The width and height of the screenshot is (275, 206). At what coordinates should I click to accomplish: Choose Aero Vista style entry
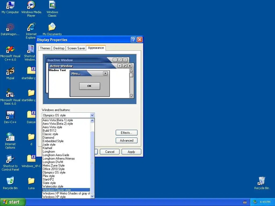pyautogui.click(x=66, y=127)
